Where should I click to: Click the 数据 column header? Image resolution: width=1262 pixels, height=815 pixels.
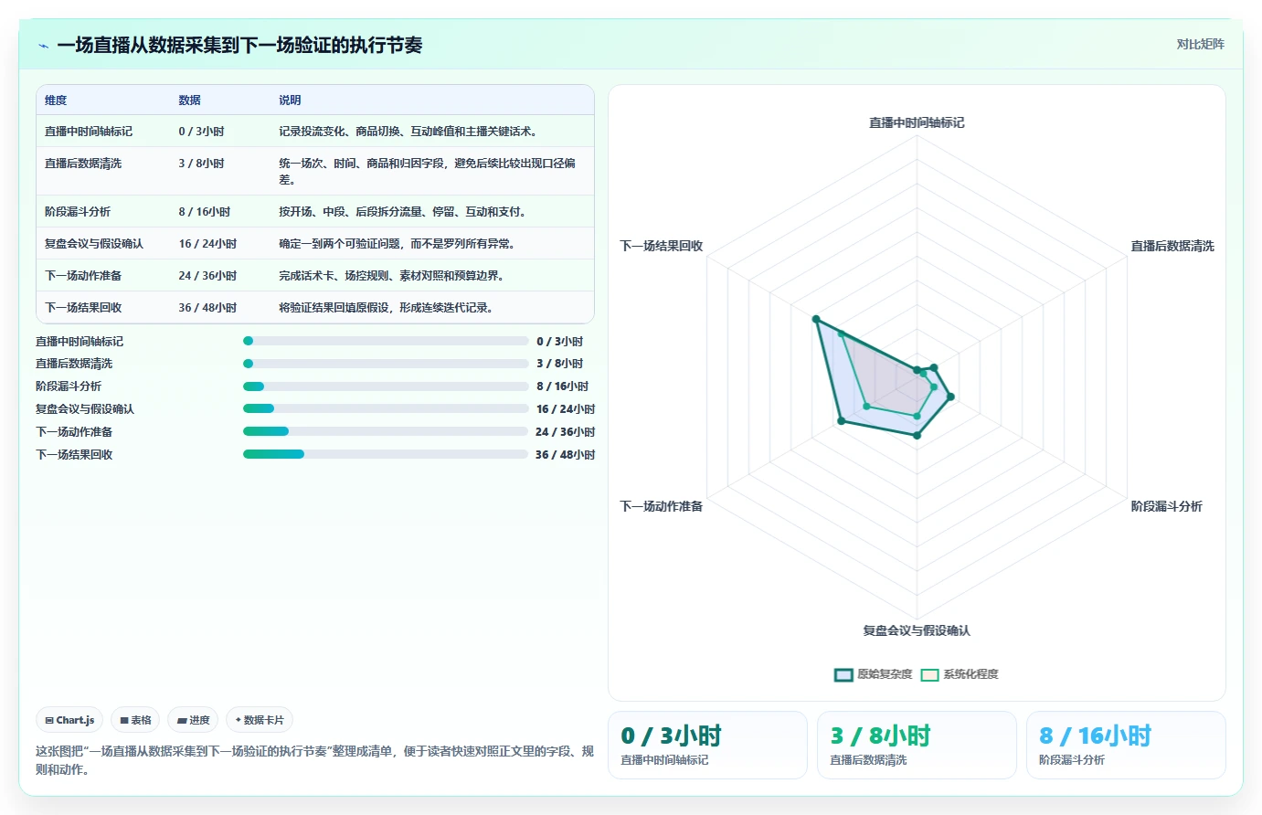190,101
